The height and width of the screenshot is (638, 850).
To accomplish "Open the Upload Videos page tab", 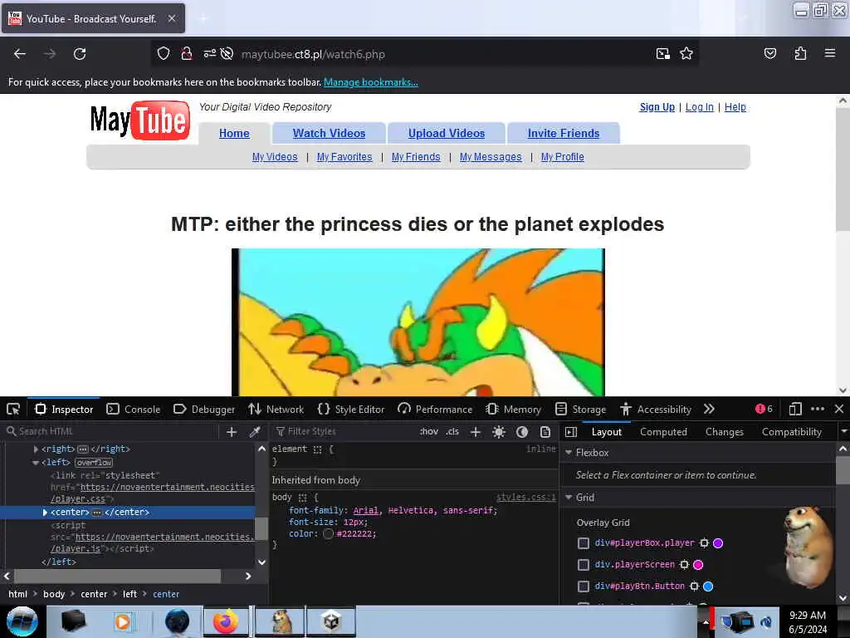I will tap(447, 134).
